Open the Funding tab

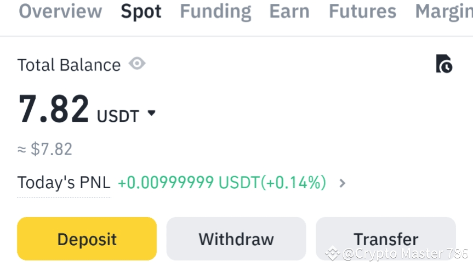(215, 12)
